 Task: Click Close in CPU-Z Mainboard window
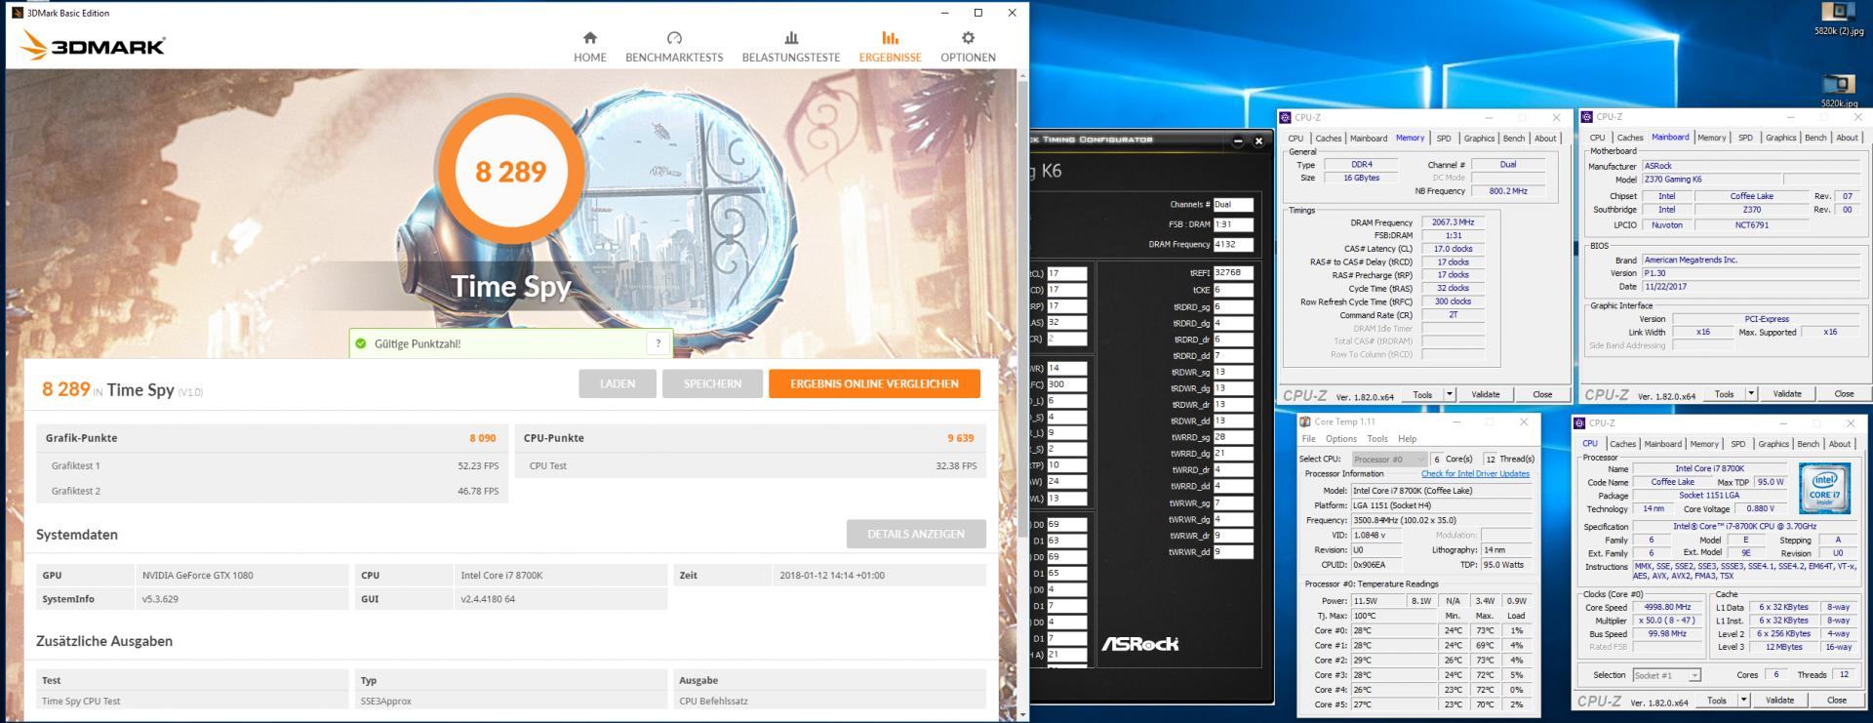(1844, 394)
